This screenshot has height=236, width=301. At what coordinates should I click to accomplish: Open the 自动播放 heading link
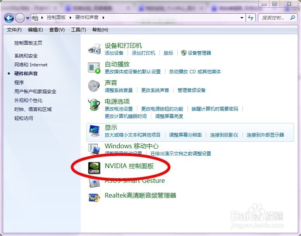click(117, 64)
